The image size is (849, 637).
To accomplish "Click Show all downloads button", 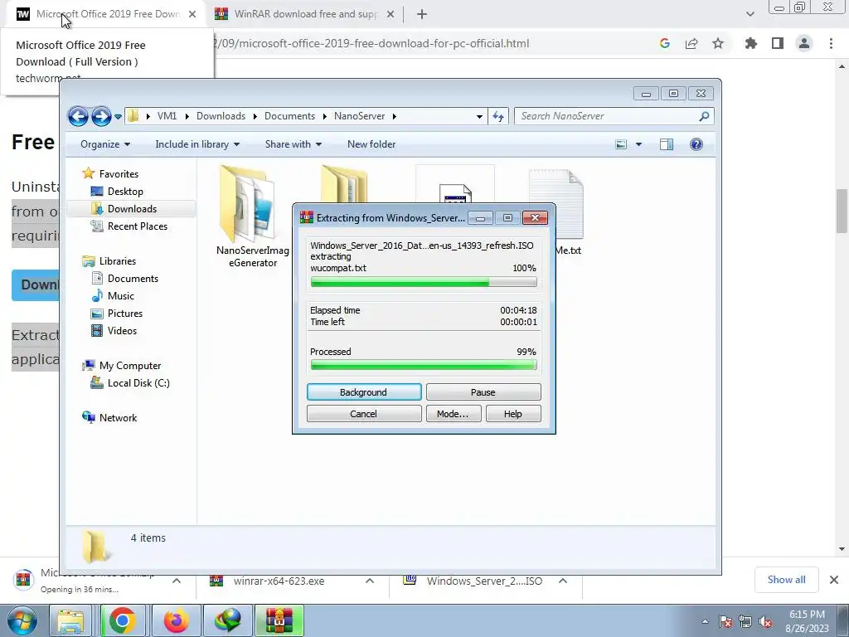I will tap(786, 580).
